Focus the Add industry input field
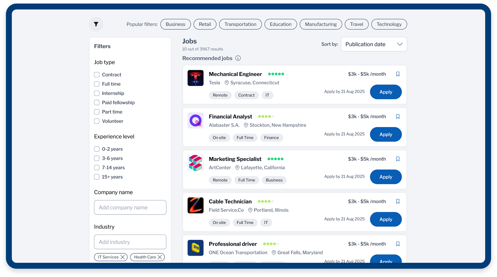Screen dimensions: 497x277 [x=130, y=242]
